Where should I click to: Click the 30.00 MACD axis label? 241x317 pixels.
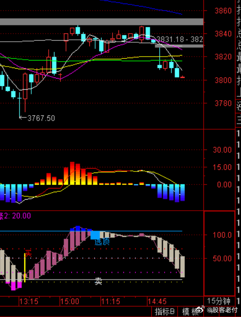pyautogui.click(x=222, y=150)
